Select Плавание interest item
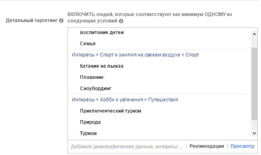 coord(92,77)
